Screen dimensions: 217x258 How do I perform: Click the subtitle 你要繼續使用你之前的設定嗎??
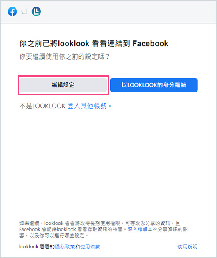[65, 57]
